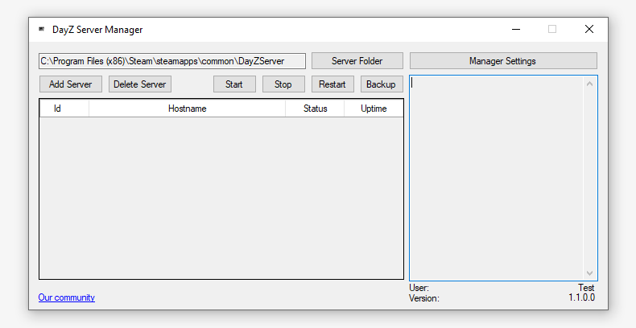This screenshot has height=328, width=636.
Task: Sort by the Uptime column header
Action: (x=374, y=109)
